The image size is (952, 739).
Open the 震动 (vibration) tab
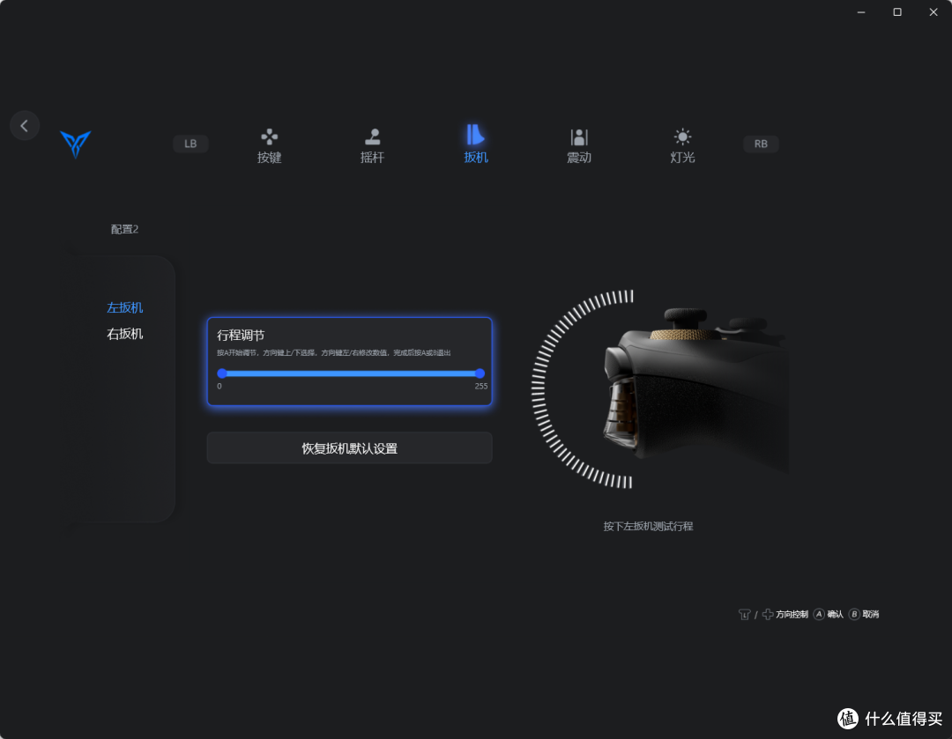click(578, 146)
